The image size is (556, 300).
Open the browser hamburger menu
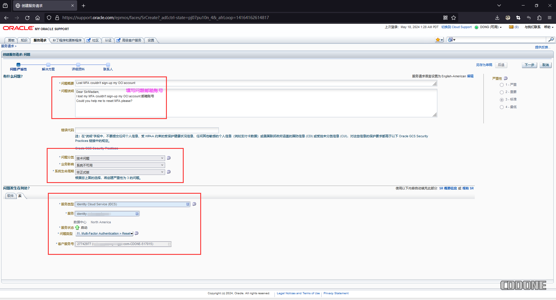pyautogui.click(x=550, y=18)
